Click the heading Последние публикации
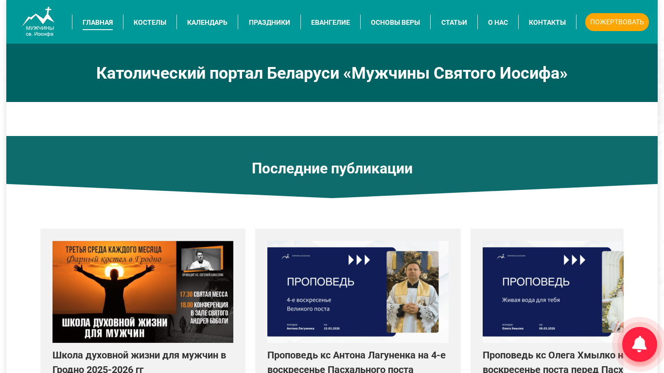This screenshot has width=664, height=373. (x=332, y=169)
